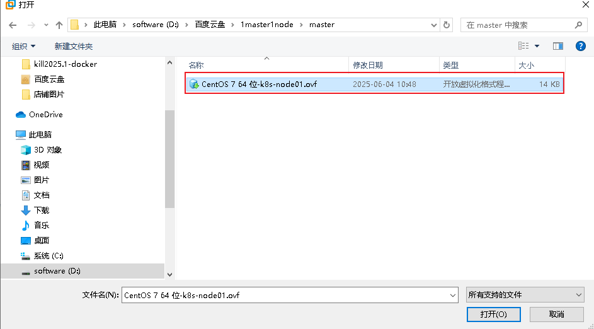Click sidebar scrollbar up arrow
The height and width of the screenshot is (329, 594).
point(169,62)
